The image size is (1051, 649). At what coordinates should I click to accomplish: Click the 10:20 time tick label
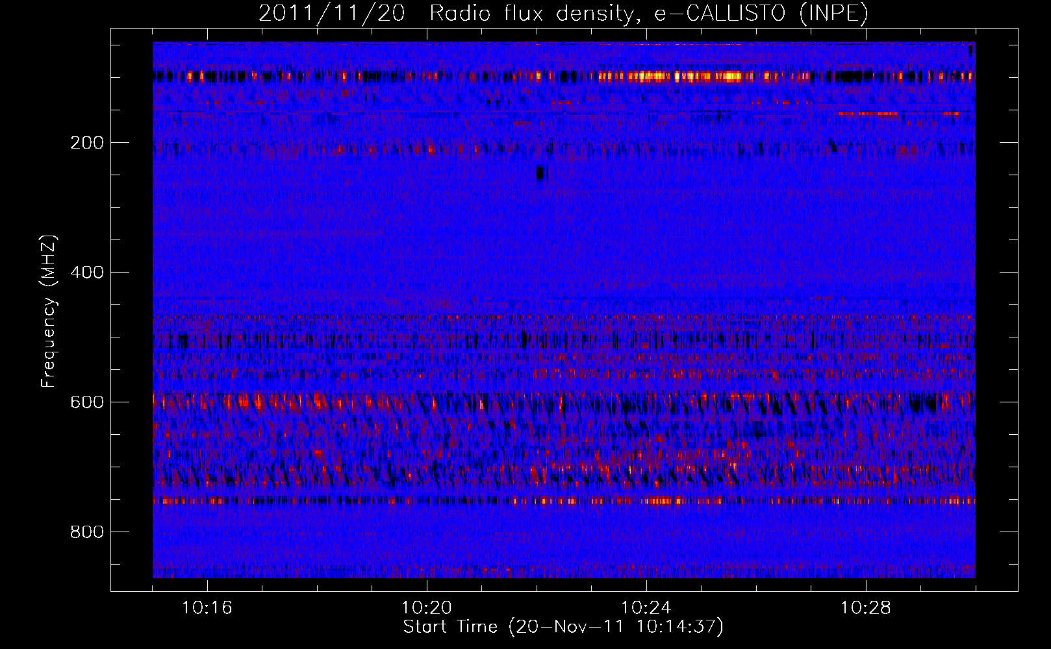[427, 608]
